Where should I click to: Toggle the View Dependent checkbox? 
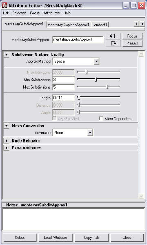click(x=101, y=119)
